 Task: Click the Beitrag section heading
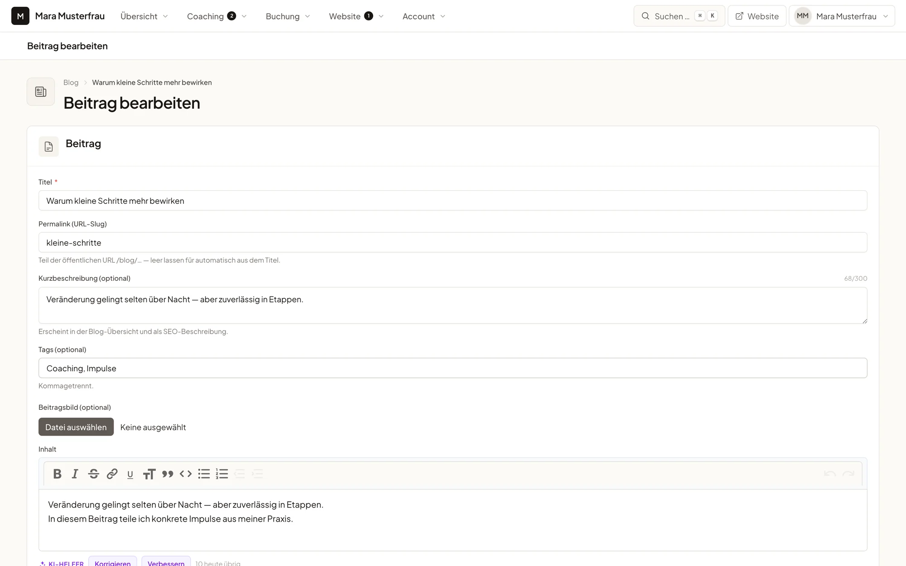(83, 144)
